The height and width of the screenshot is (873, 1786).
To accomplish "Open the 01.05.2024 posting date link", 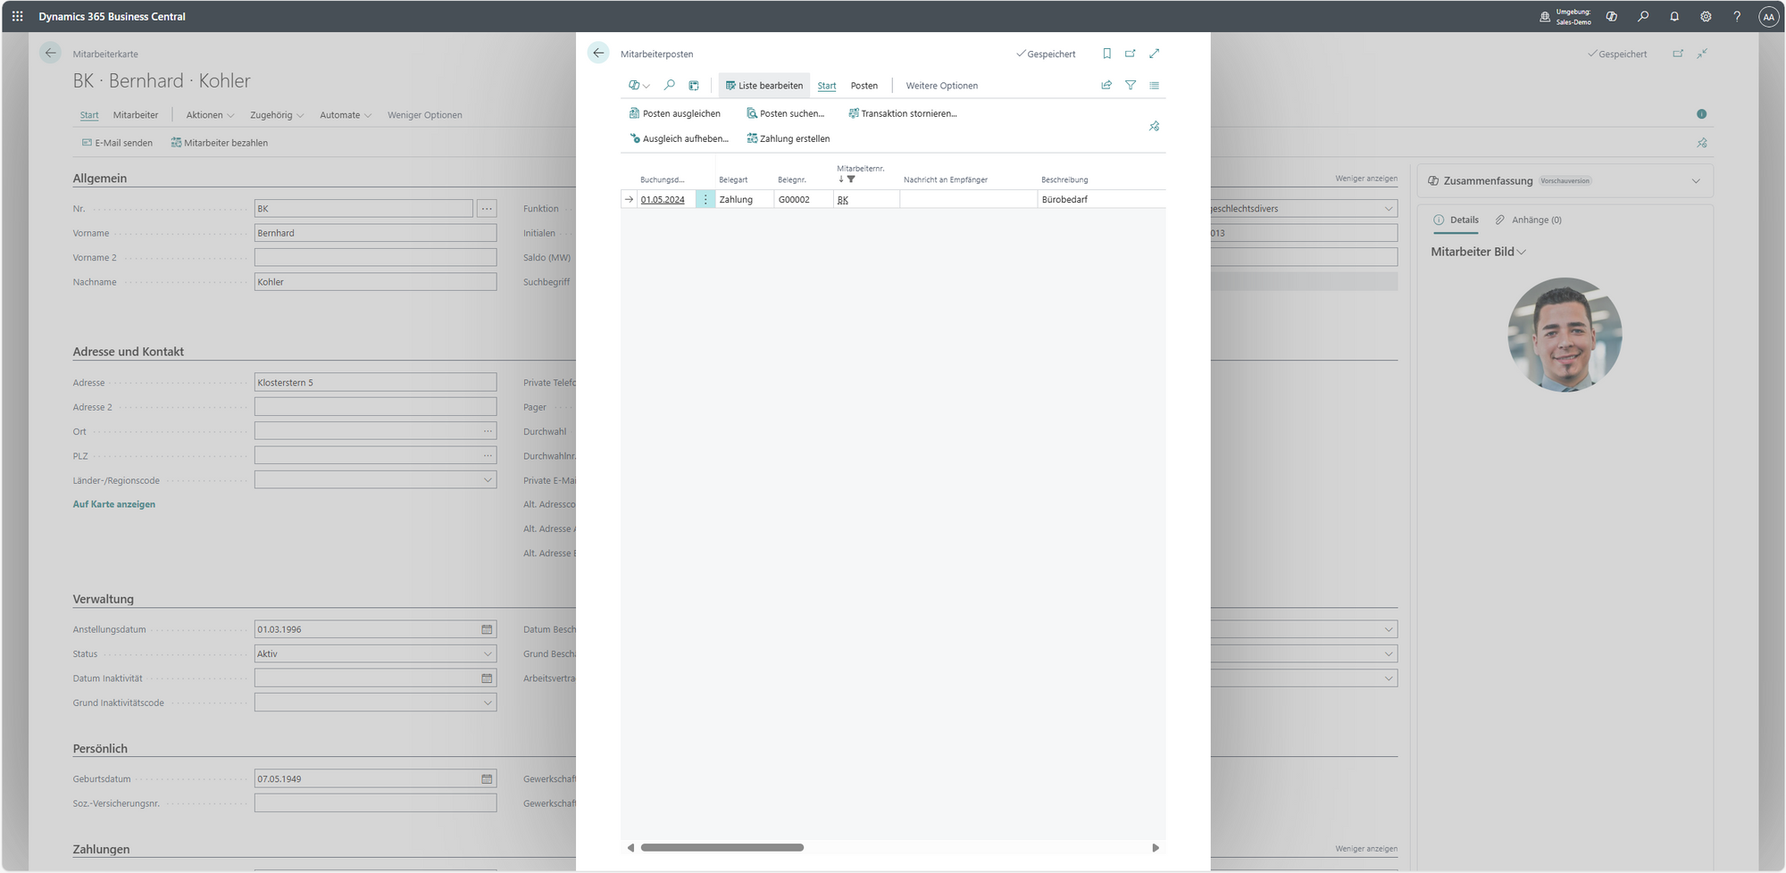I will [663, 200].
